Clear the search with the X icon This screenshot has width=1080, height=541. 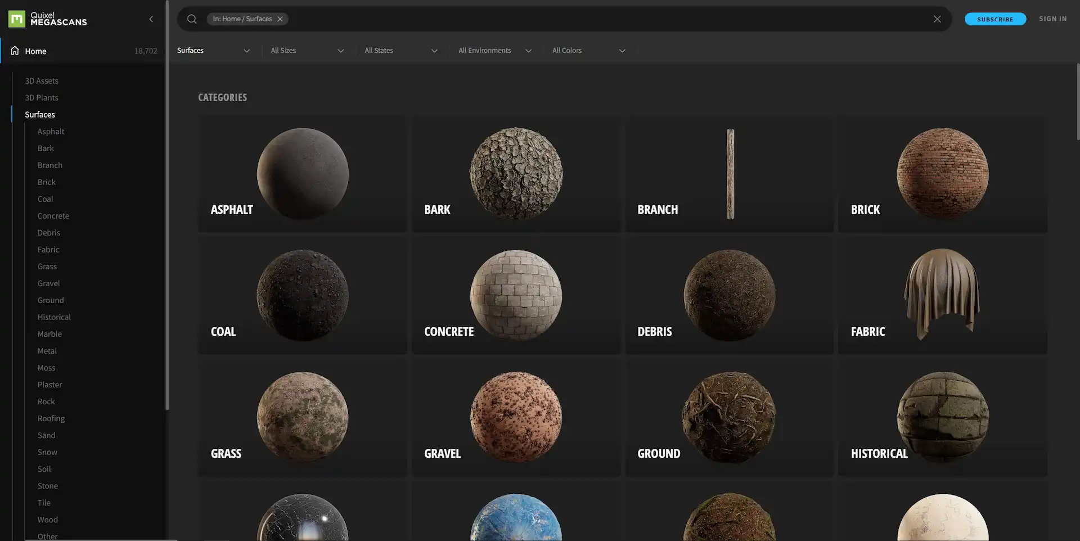(x=937, y=19)
